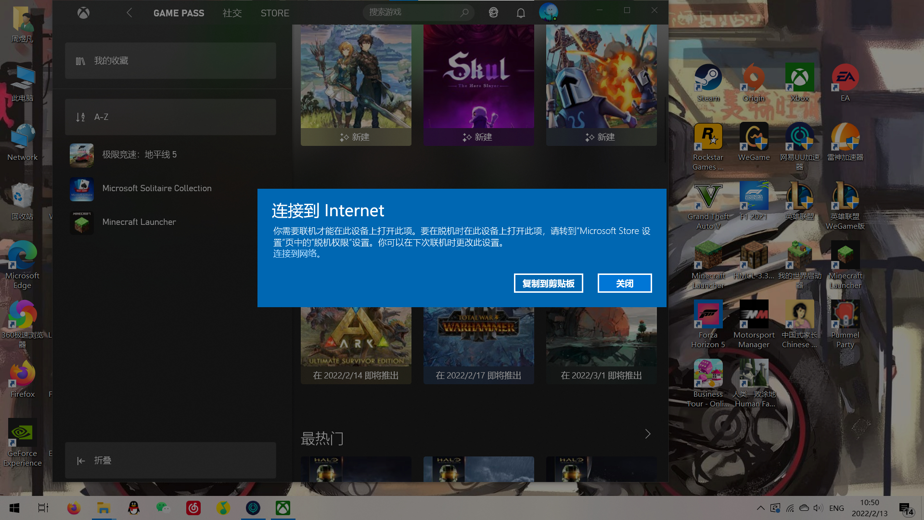Open Network desktop icon
Image resolution: width=924 pixels, height=520 pixels.
(x=22, y=143)
